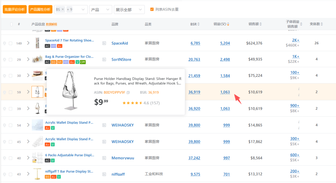This screenshot has width=336, height=183.
Task: Check the select-all checkbox in table header
Action: point(12,24)
